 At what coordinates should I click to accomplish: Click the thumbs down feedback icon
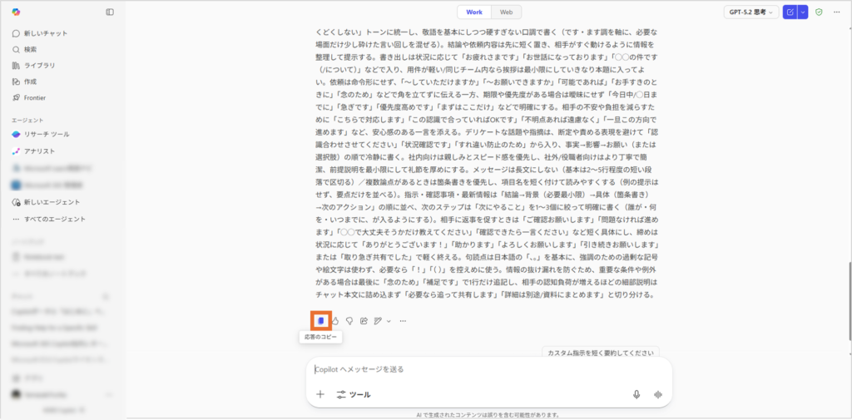pyautogui.click(x=349, y=320)
